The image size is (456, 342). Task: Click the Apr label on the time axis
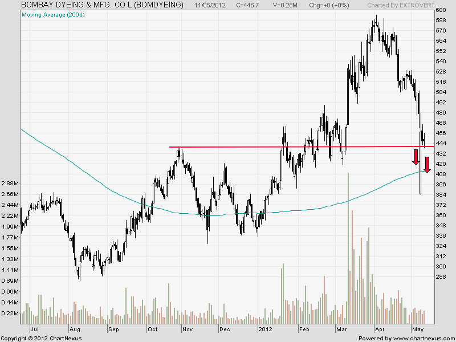coord(379,329)
